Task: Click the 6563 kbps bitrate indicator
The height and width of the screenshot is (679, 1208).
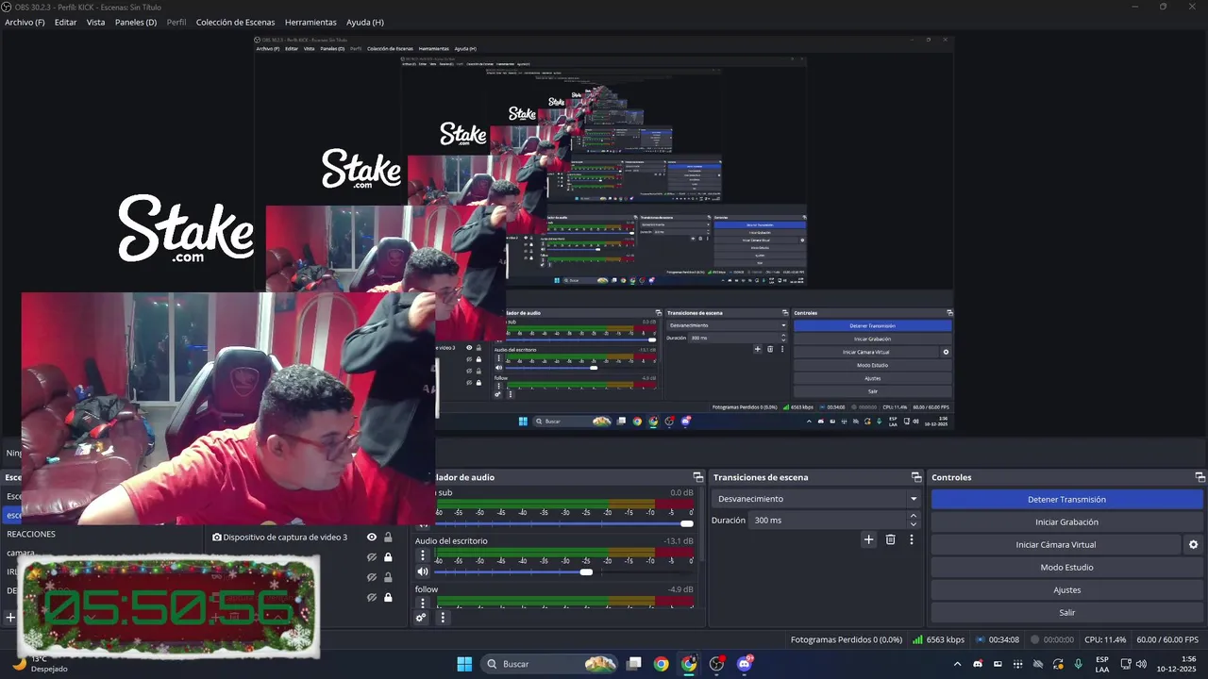Action: 938,639
